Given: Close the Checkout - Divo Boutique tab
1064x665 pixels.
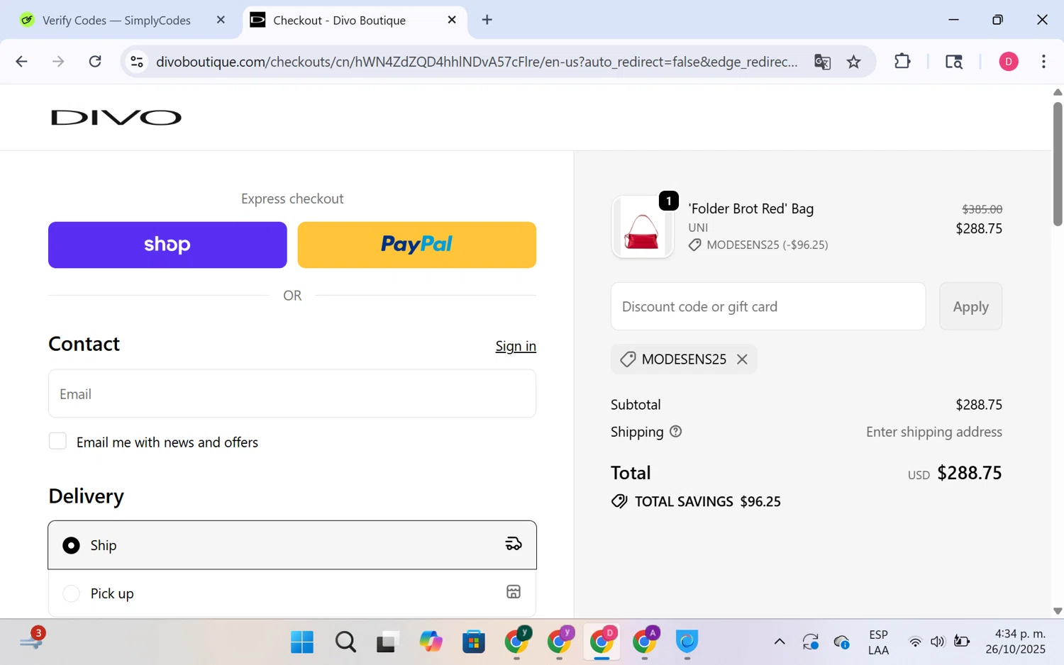Looking at the screenshot, I should (x=452, y=20).
